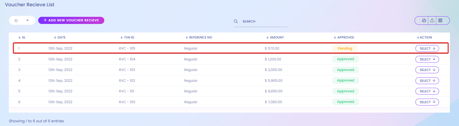Viewport: 459px width, 126px height.
Task: Open Select dropdown for RVC - 104
Action: tap(427, 59)
